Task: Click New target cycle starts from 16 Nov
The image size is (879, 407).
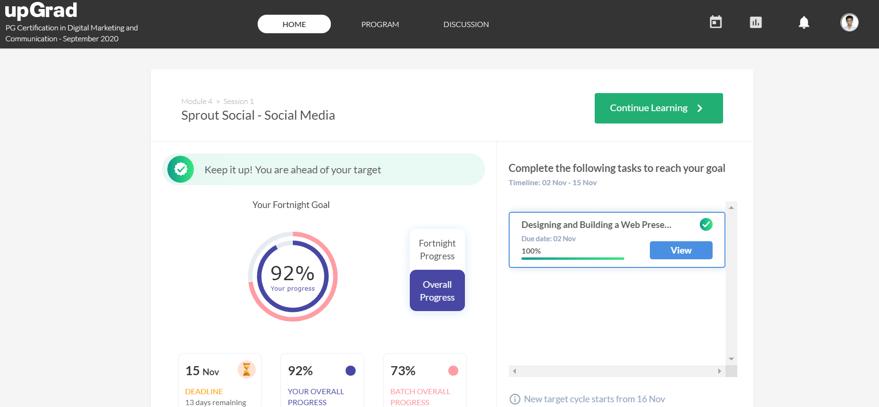Action: [x=594, y=399]
